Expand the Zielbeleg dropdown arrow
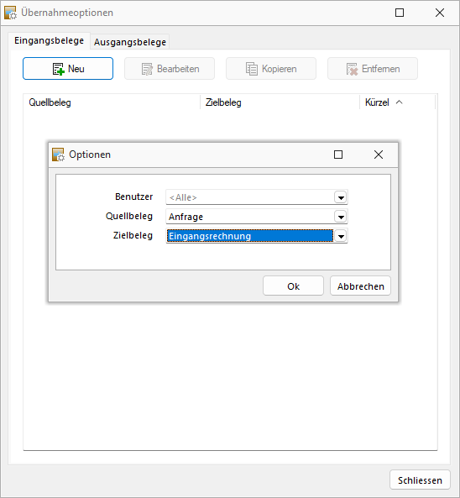460x498 pixels. tap(341, 236)
